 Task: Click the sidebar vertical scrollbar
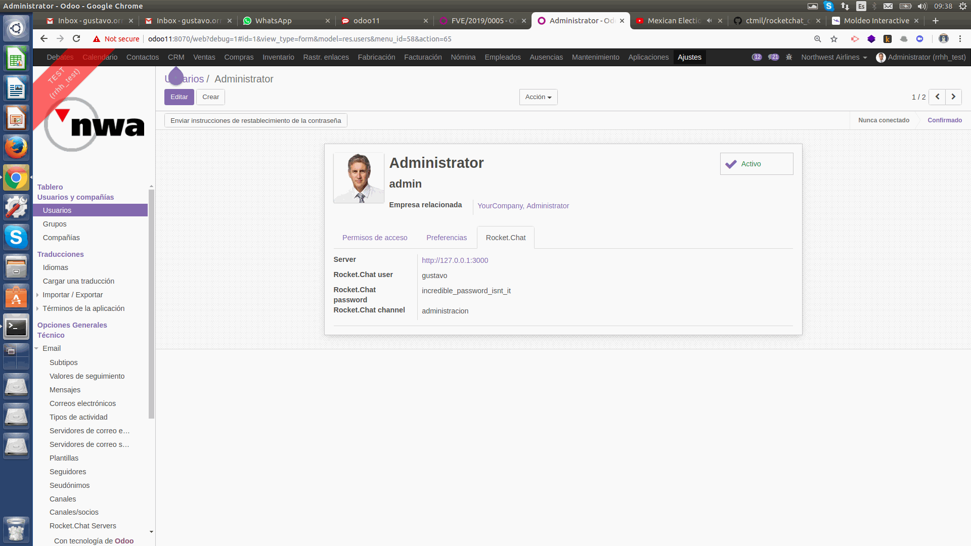pos(151,303)
